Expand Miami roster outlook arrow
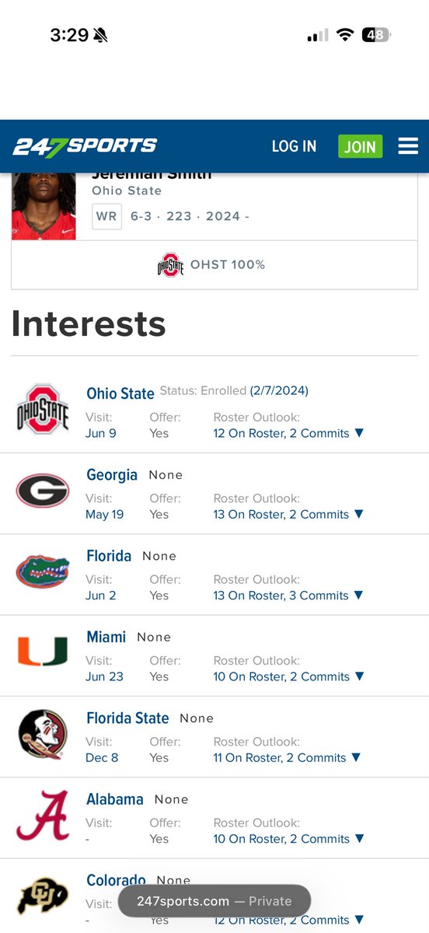Image resolution: width=429 pixels, height=933 pixels. coord(359,676)
